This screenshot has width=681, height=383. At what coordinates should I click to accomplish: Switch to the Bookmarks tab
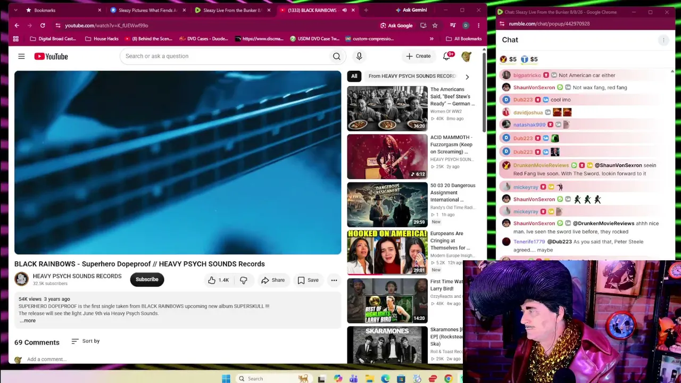[63, 10]
